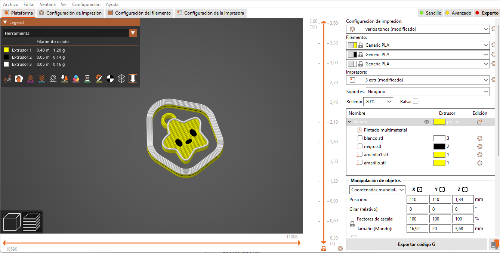
Task: Open settings gear for negro.stl
Action: pos(480,146)
